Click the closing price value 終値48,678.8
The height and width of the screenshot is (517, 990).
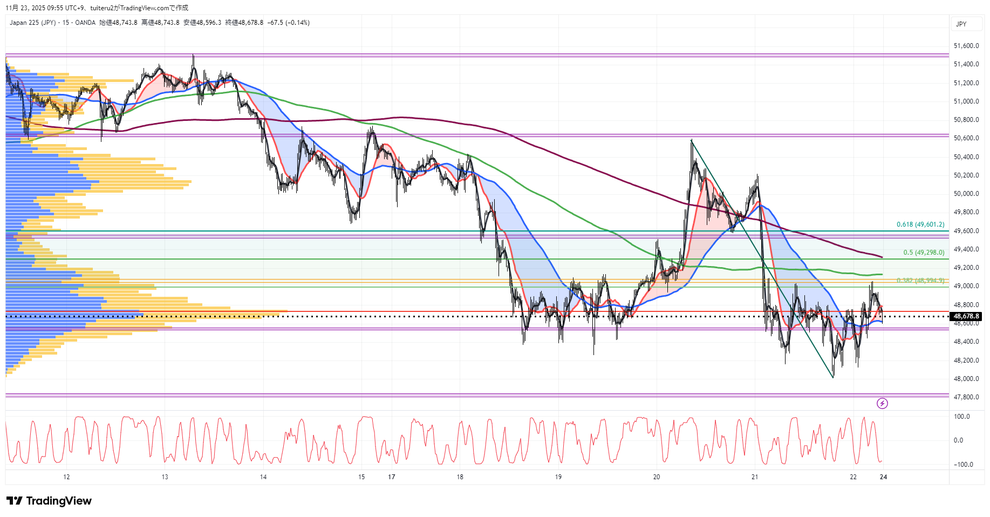tap(244, 23)
